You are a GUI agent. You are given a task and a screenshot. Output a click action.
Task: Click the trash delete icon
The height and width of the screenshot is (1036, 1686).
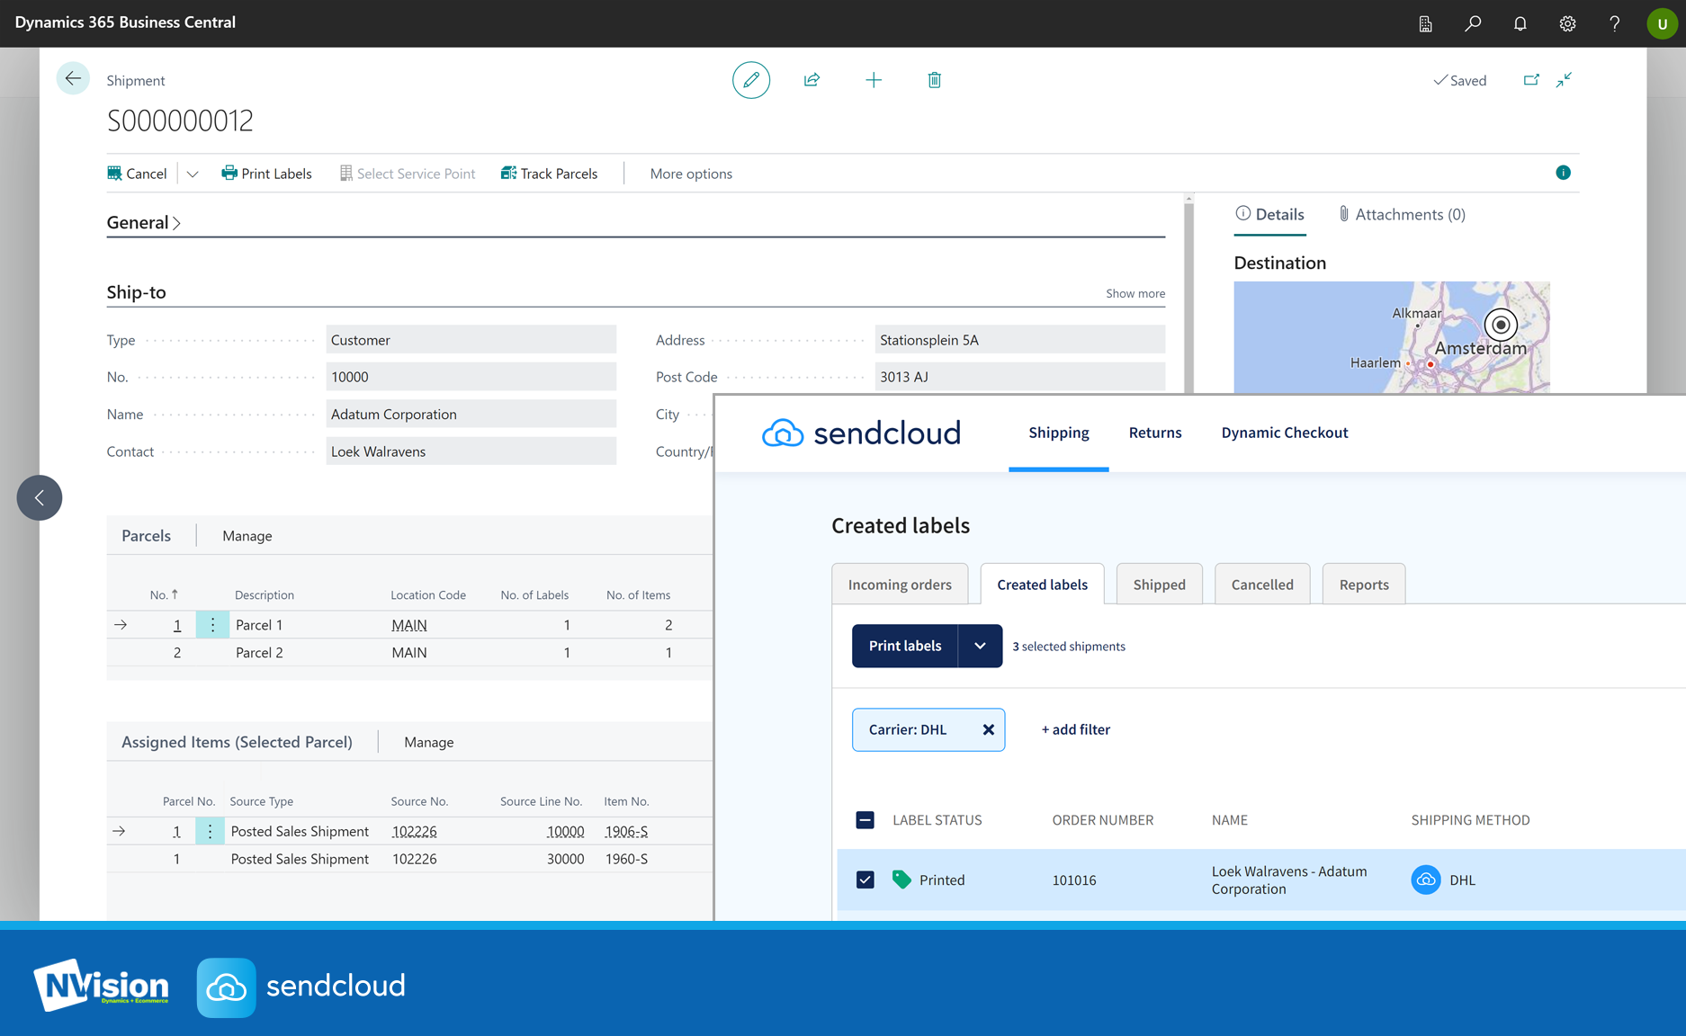[934, 80]
